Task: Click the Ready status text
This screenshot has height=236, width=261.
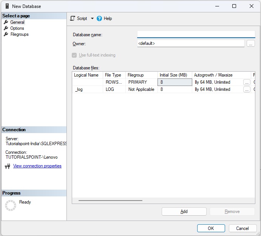Action: [x=25, y=202]
